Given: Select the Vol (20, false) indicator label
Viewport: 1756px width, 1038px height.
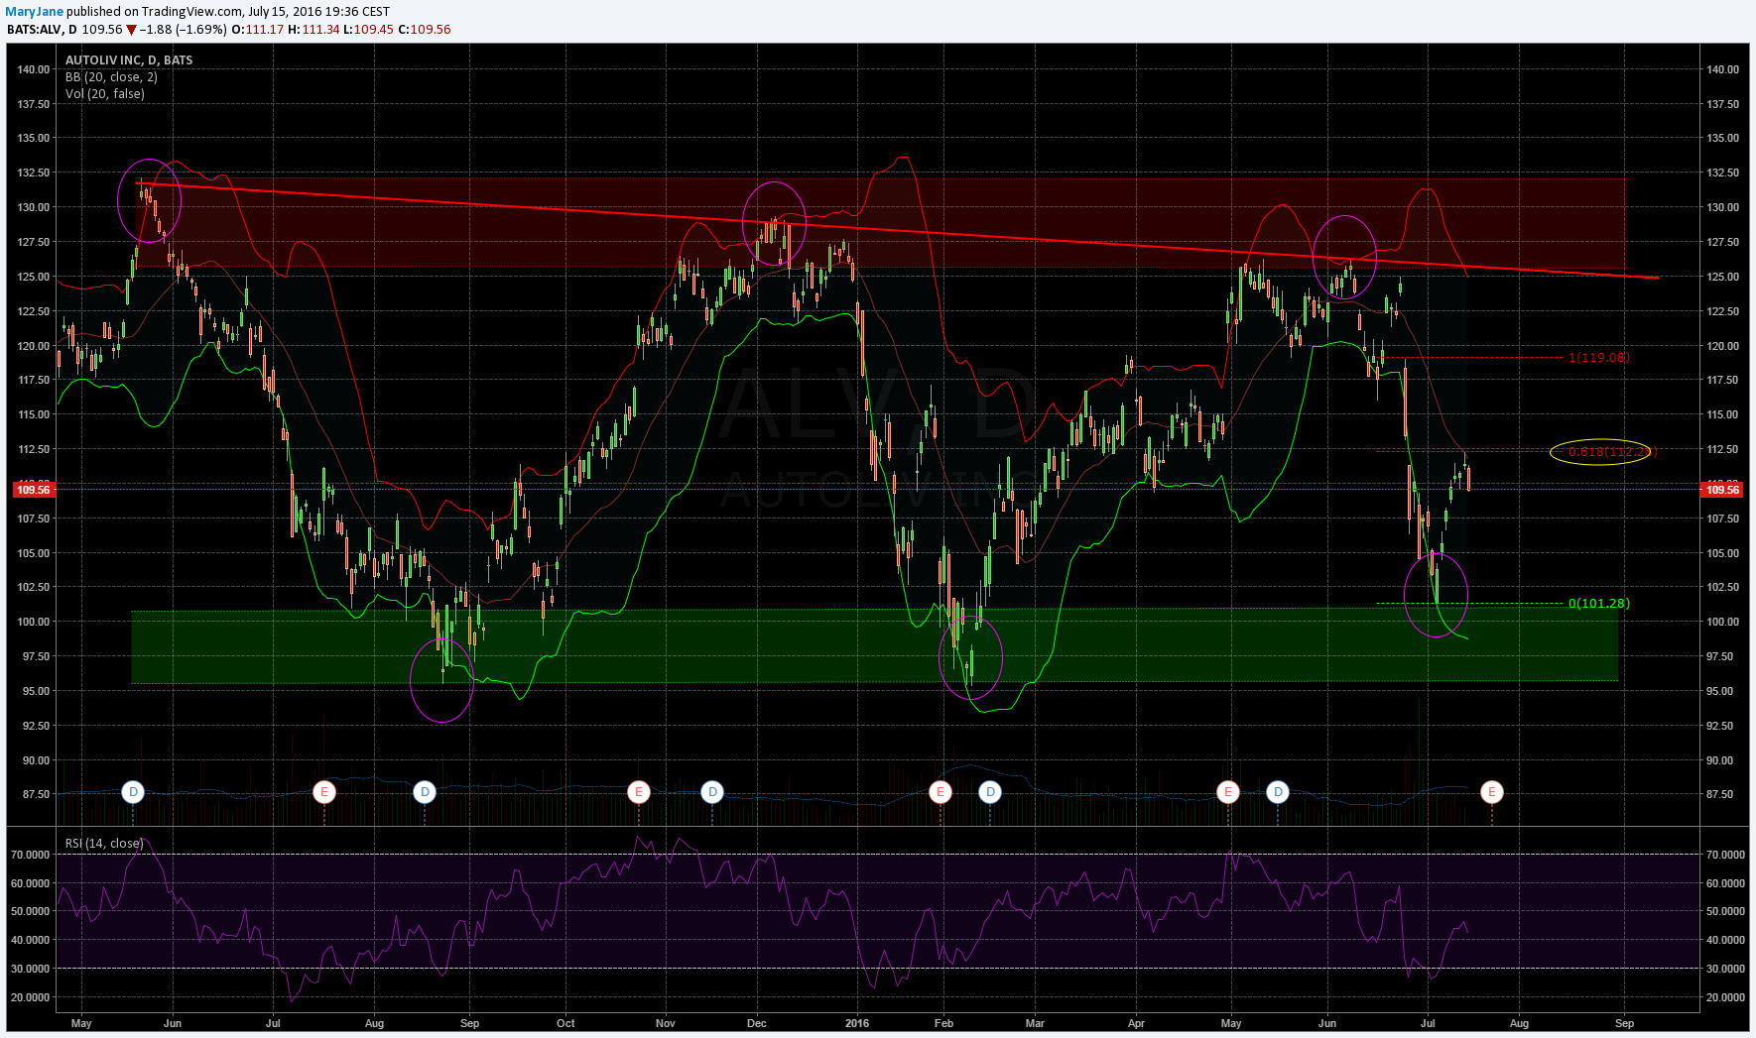Looking at the screenshot, I should [104, 94].
